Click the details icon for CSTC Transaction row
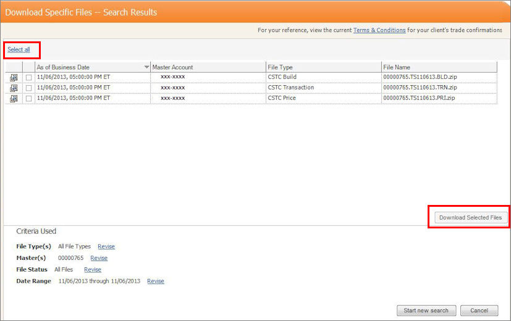Screen dimensions: 511x321 tap(14, 88)
